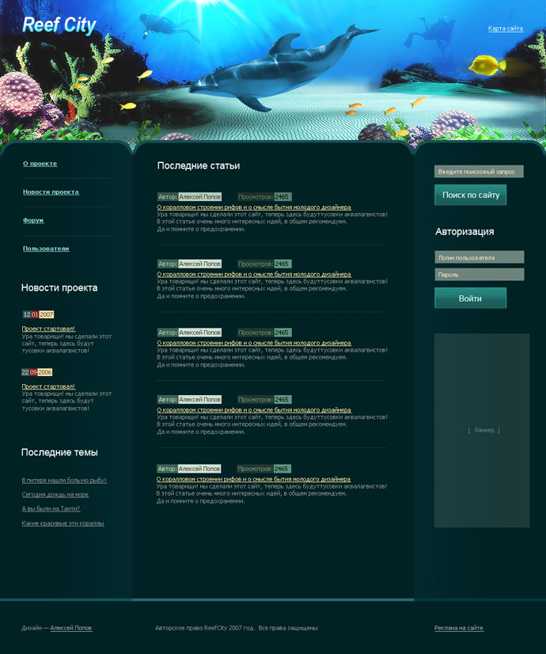Go to Новости проекта in the sidebar menu
The width and height of the screenshot is (546, 654).
point(51,192)
